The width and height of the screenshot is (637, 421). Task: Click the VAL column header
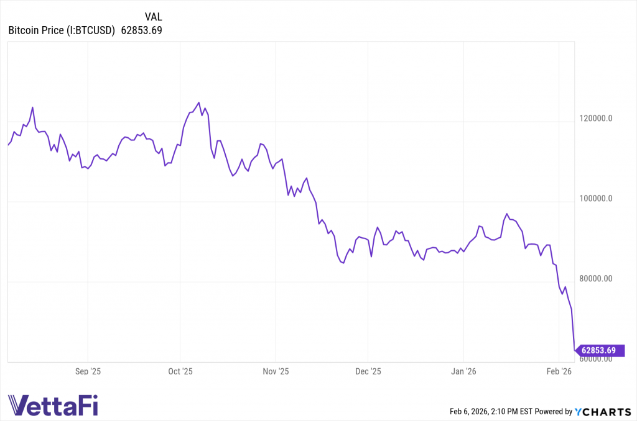(153, 17)
